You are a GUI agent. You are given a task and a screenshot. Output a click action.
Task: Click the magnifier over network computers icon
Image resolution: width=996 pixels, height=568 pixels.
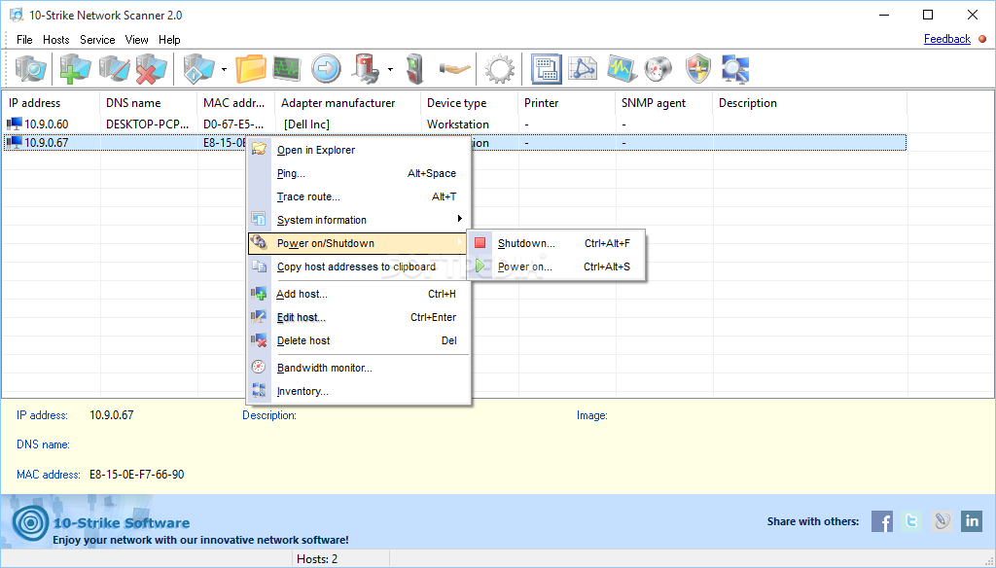point(735,69)
